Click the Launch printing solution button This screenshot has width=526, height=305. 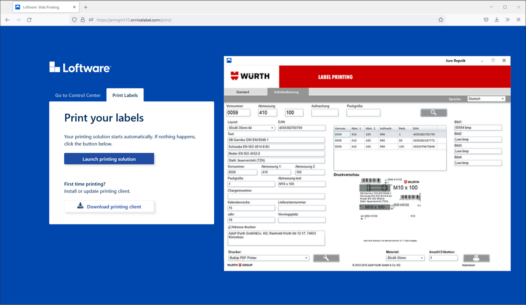109,158
